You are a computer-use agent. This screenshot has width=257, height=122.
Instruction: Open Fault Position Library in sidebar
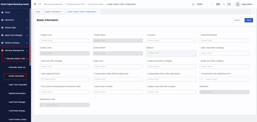pos(17,120)
